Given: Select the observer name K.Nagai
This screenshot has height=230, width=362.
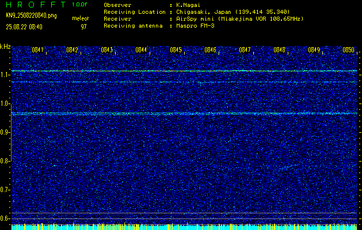Looking at the screenshot, I should [x=187, y=5].
